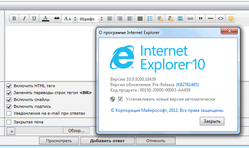
Task: Click Корпорация Майкрософт copyright link
Action: 167,110
